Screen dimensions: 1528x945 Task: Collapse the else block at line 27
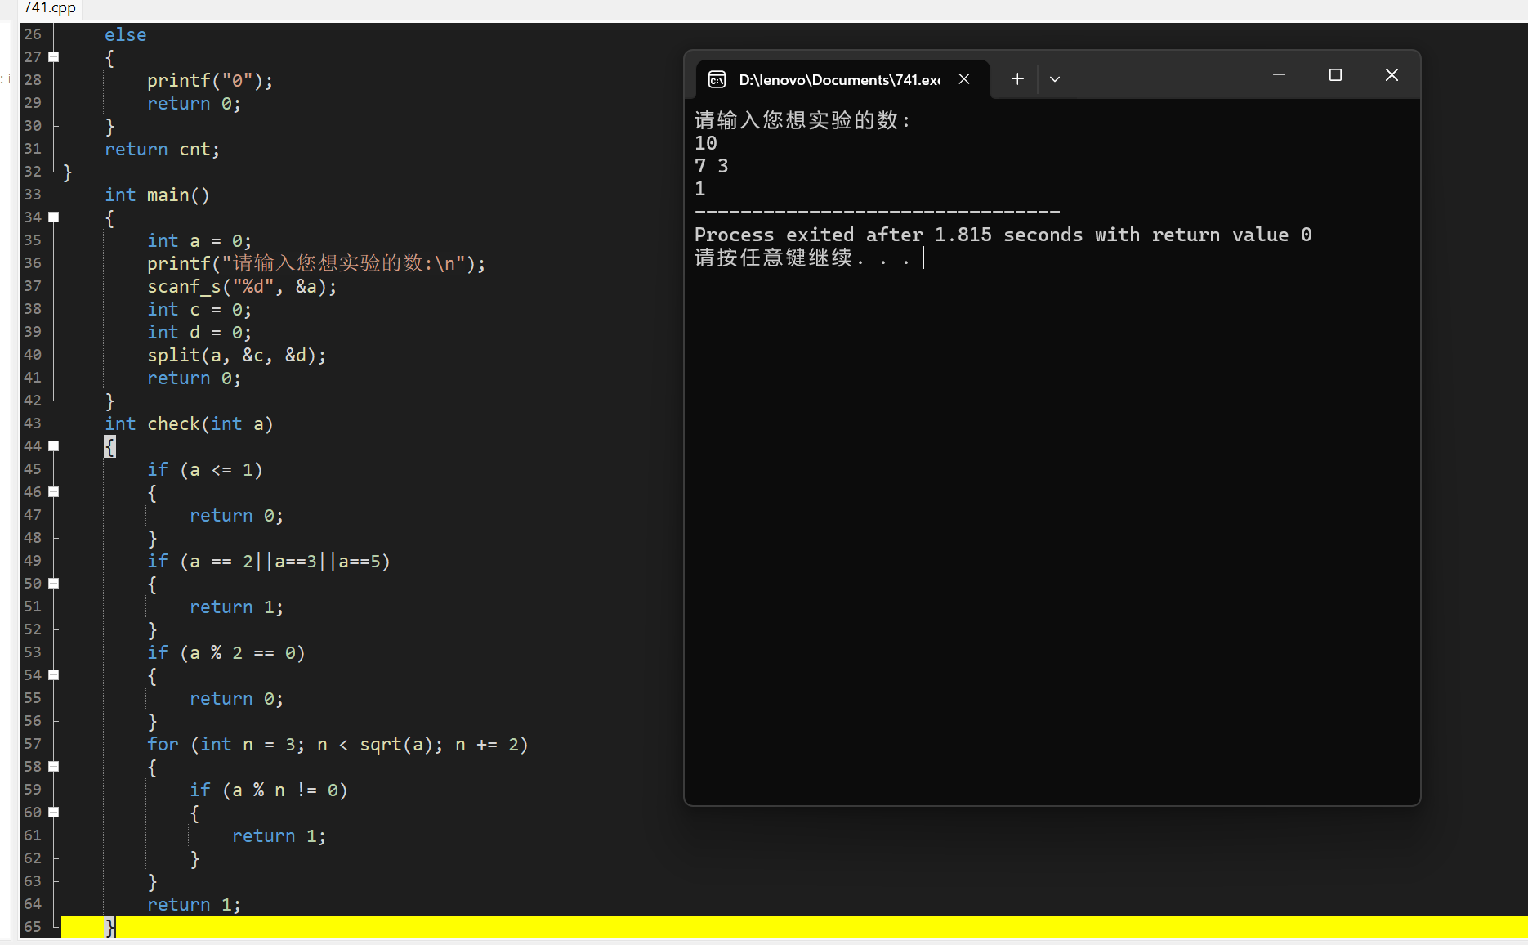tap(54, 57)
